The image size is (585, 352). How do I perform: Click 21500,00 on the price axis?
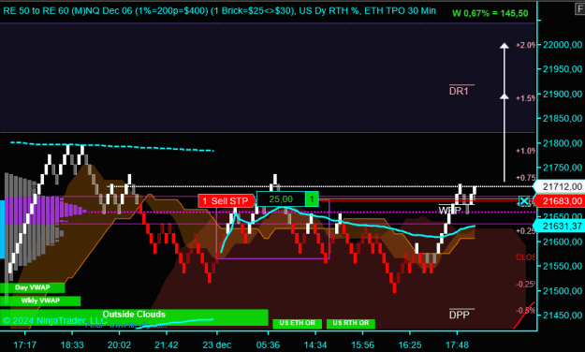563,291
